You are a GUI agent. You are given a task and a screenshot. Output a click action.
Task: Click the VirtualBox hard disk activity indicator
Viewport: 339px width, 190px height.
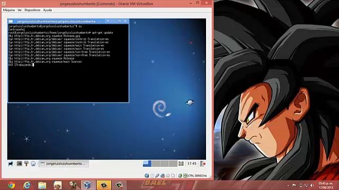(147, 176)
